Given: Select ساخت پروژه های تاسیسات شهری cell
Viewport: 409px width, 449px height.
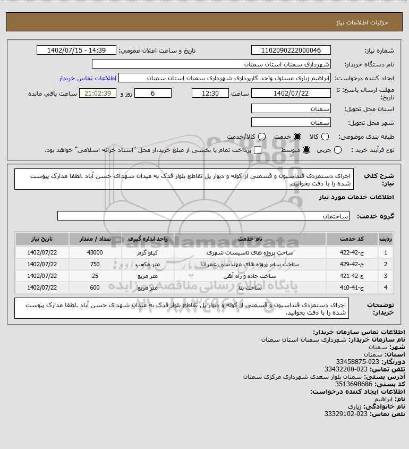Looking at the screenshot, I should pos(250,252).
